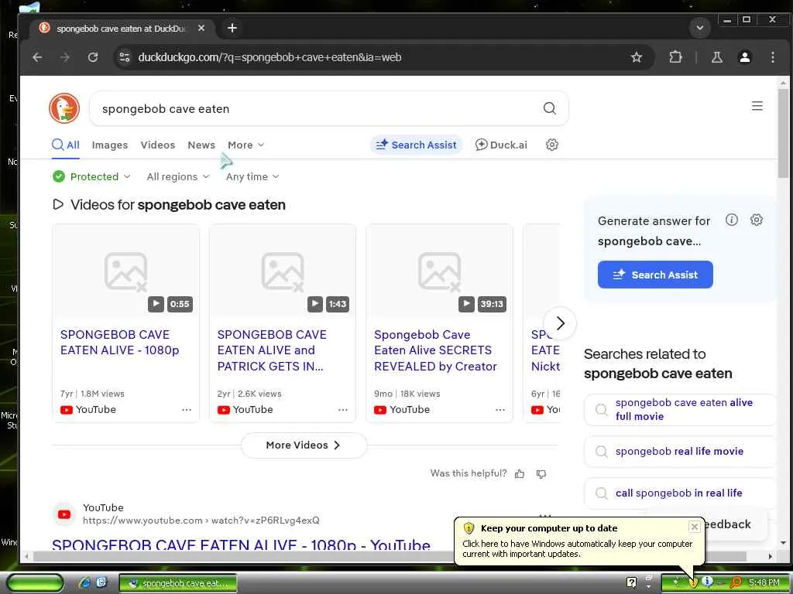
Task: Switch to the Videos tab
Action: coord(158,145)
